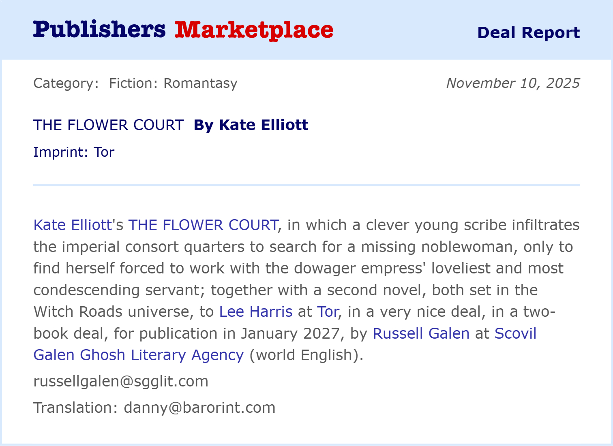Open the Scovil Galen Ghosh Literary Agency link
The image size is (613, 446).
pyautogui.click(x=138, y=355)
